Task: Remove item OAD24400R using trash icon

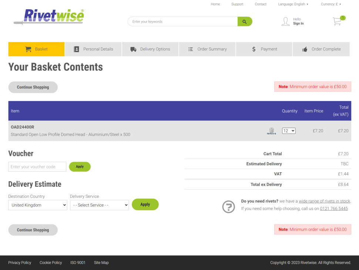Action: [271, 131]
